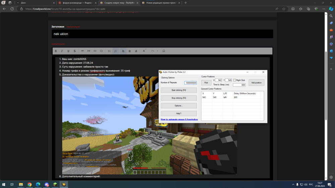Insert a link using the editor toolbar
The width and height of the screenshot is (335, 188).
[x=82, y=51]
